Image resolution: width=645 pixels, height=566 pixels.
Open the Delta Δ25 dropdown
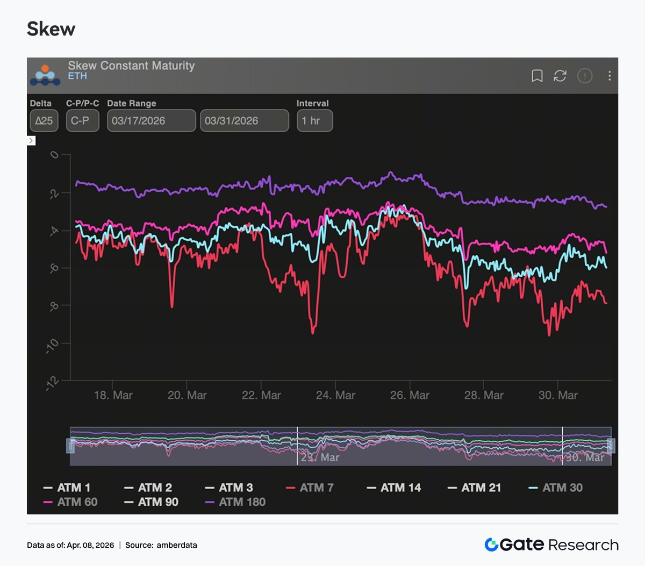tap(44, 121)
